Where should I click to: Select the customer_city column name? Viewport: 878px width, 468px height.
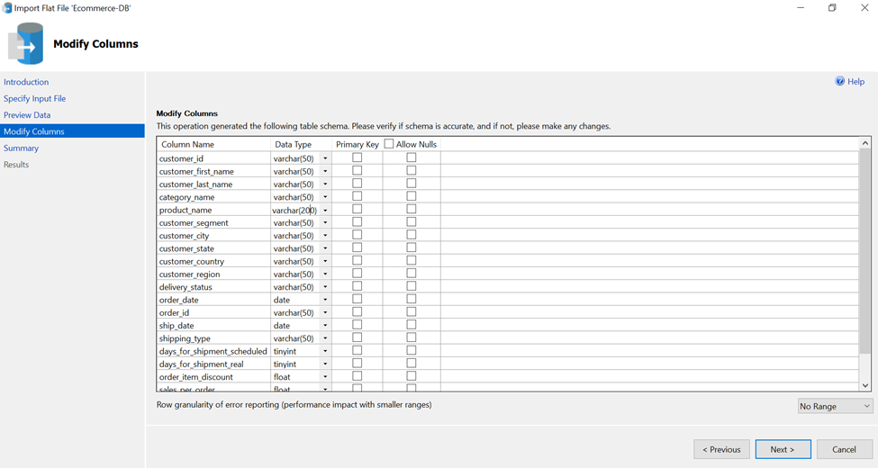(184, 236)
